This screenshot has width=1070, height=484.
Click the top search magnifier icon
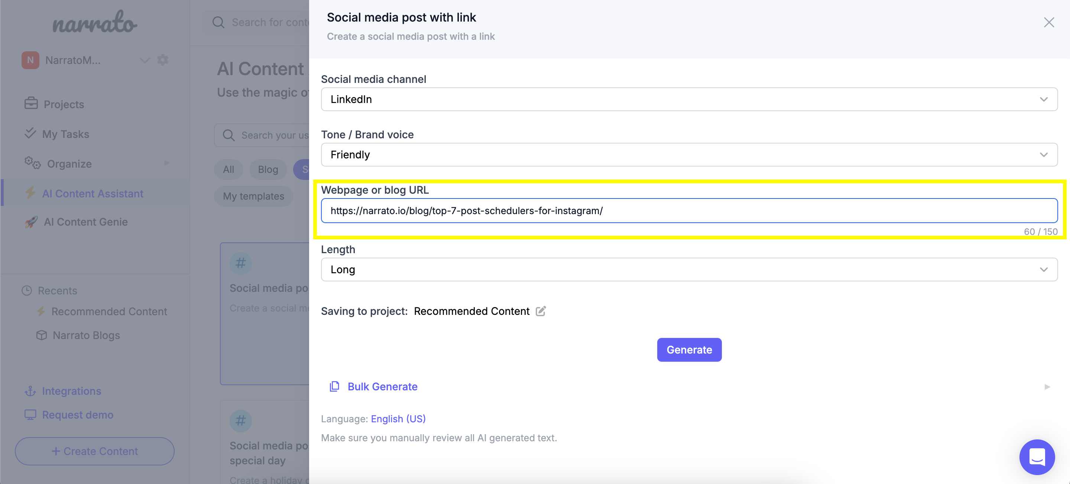[x=218, y=22]
